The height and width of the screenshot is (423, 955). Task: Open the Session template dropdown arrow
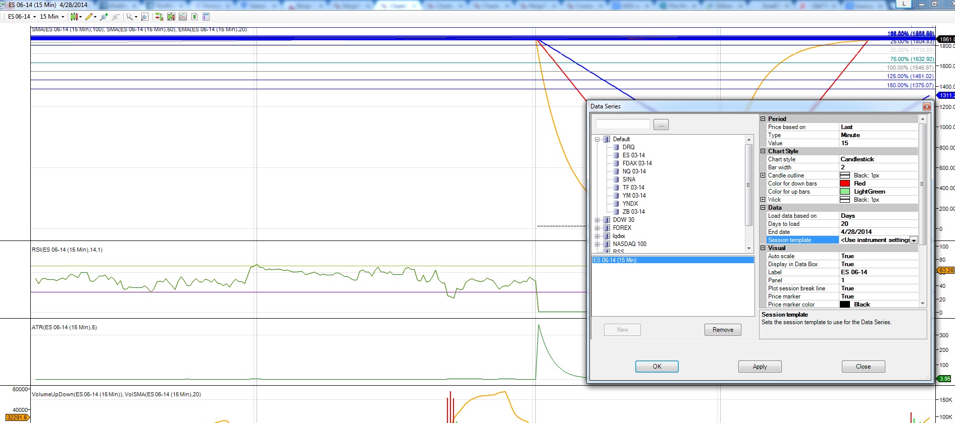[914, 240]
